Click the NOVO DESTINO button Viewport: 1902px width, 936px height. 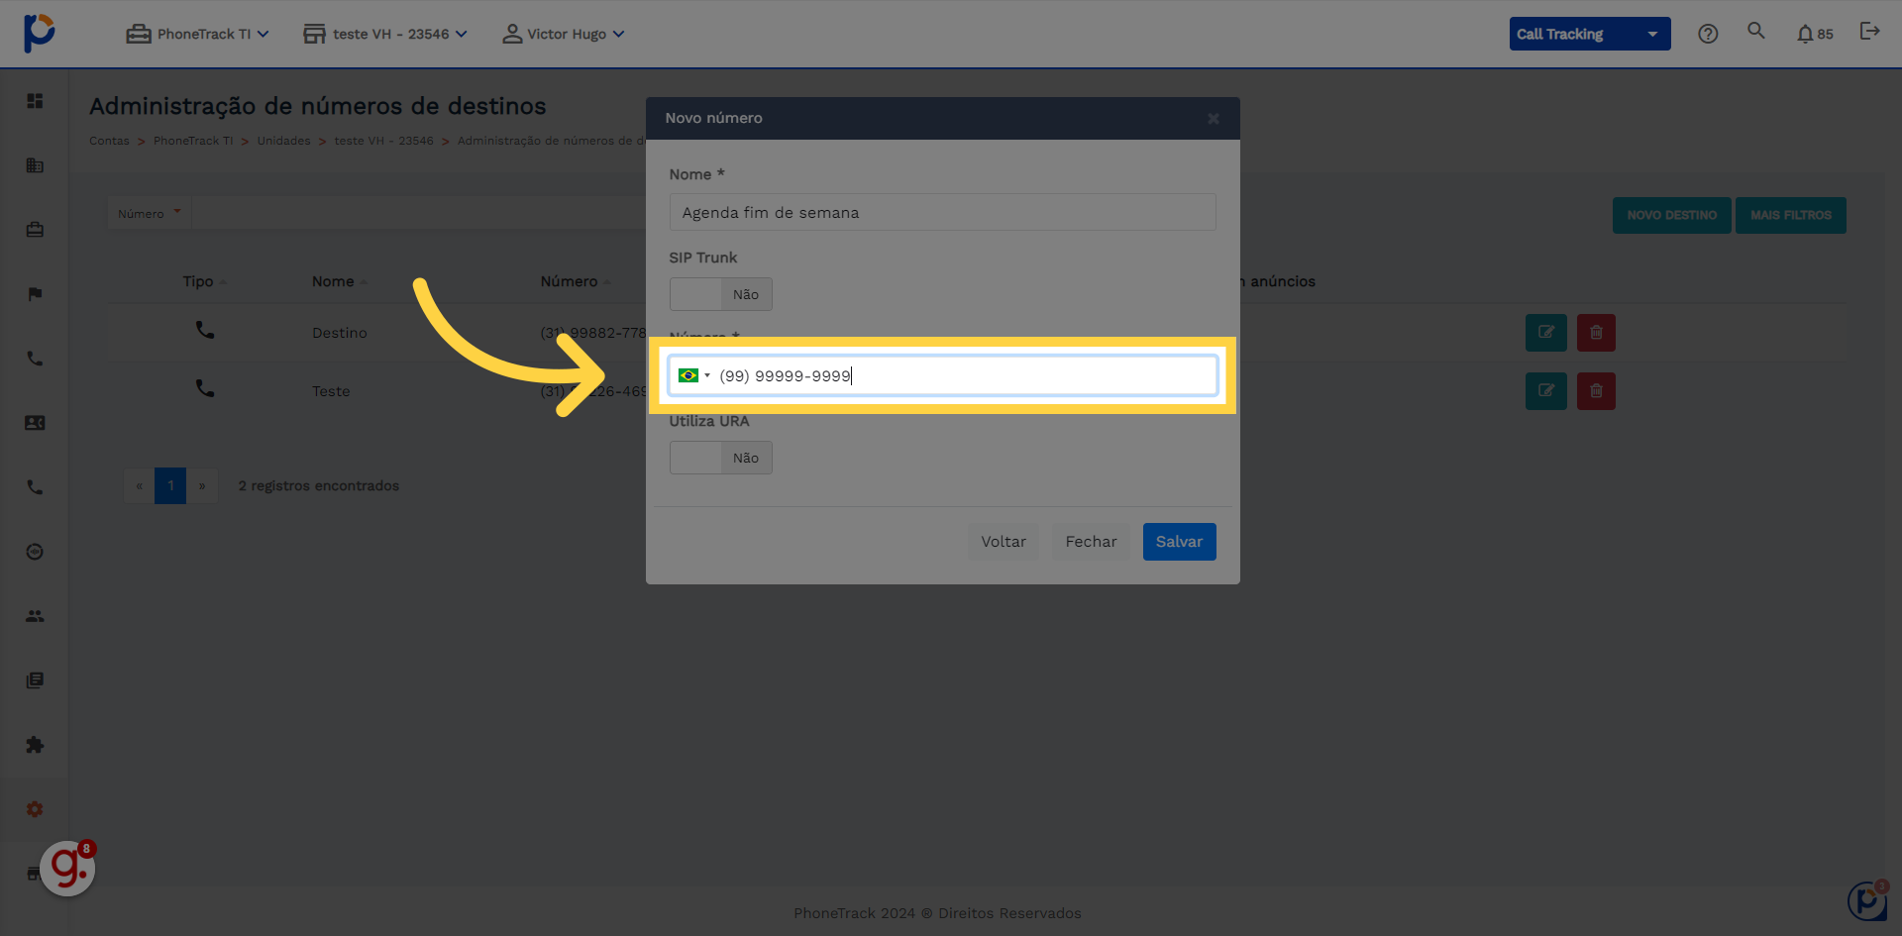[x=1671, y=215]
